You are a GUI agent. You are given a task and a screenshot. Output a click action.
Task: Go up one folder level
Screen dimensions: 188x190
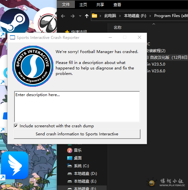coord(87,16)
